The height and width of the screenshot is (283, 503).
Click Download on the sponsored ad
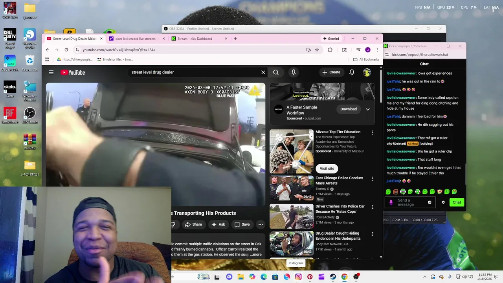[x=349, y=109]
